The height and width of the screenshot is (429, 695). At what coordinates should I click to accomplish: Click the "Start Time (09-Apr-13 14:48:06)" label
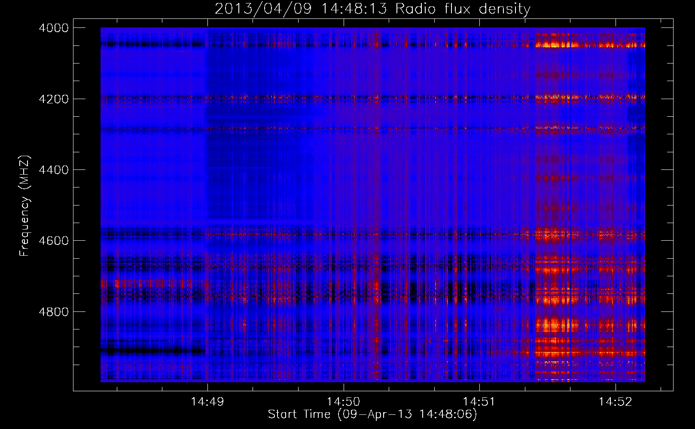click(x=372, y=414)
